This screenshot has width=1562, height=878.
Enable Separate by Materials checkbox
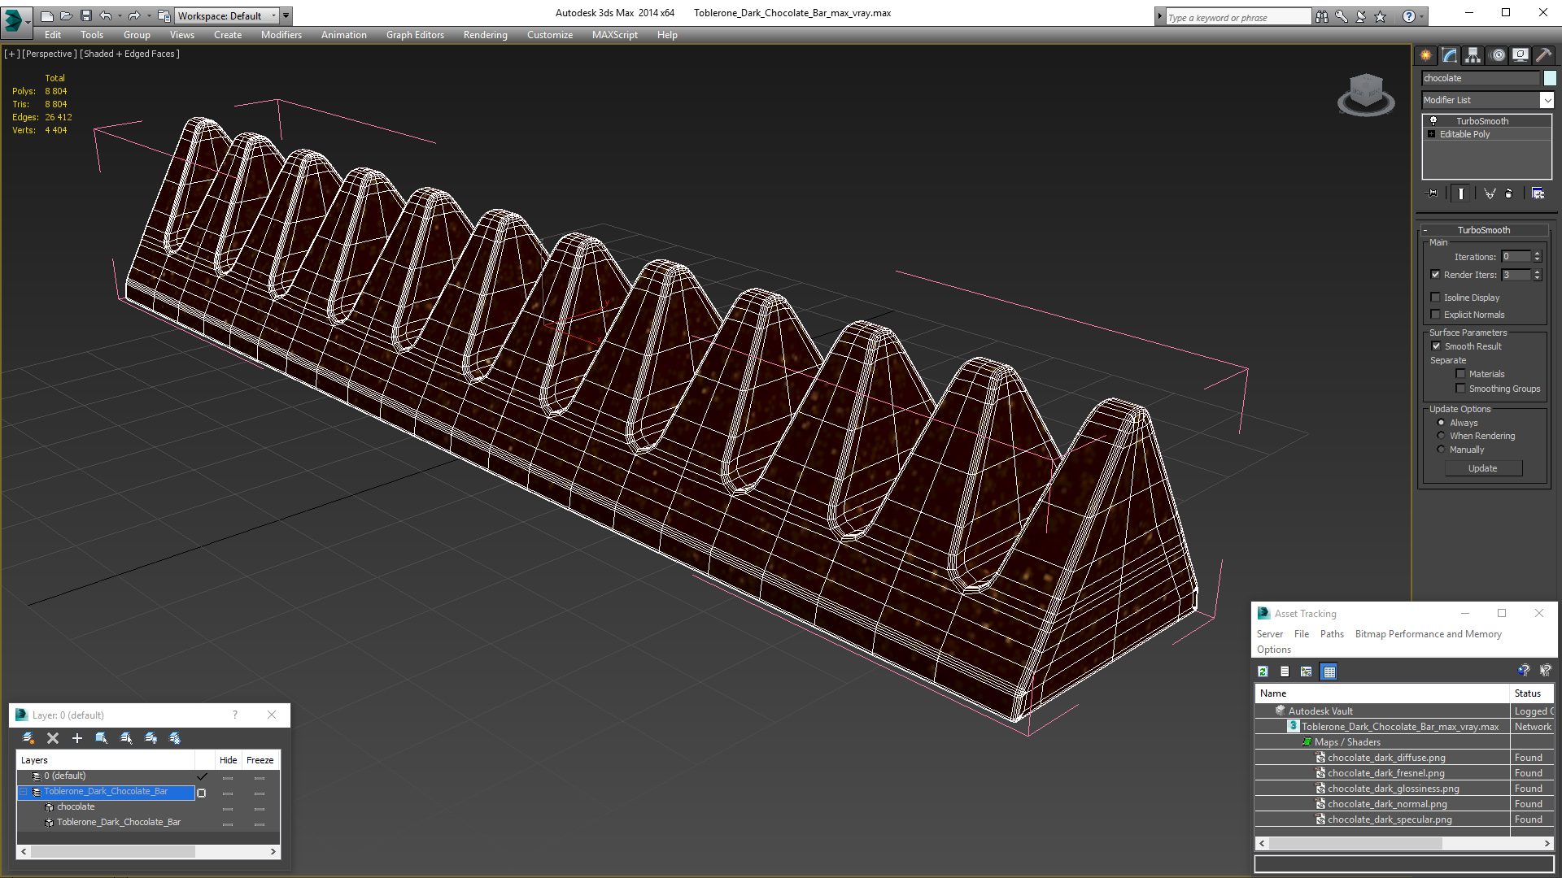click(1460, 374)
